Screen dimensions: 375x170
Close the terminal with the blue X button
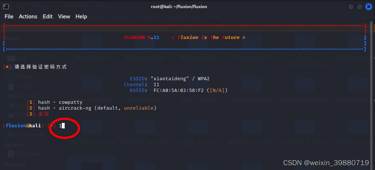369,7
